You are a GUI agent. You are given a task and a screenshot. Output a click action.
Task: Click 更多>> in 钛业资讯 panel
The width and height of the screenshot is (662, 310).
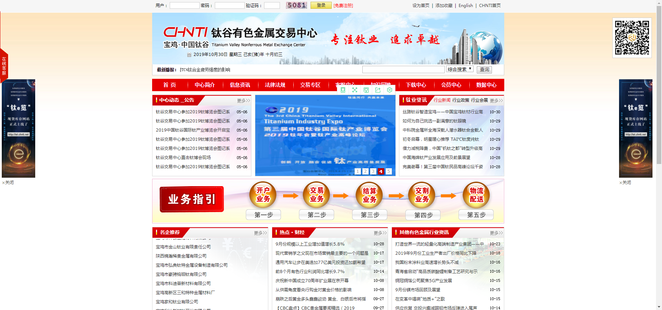tap(496, 101)
